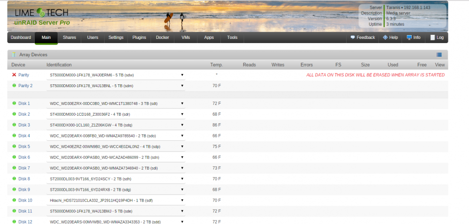Open the Disk 7 settings link

click(x=24, y=168)
